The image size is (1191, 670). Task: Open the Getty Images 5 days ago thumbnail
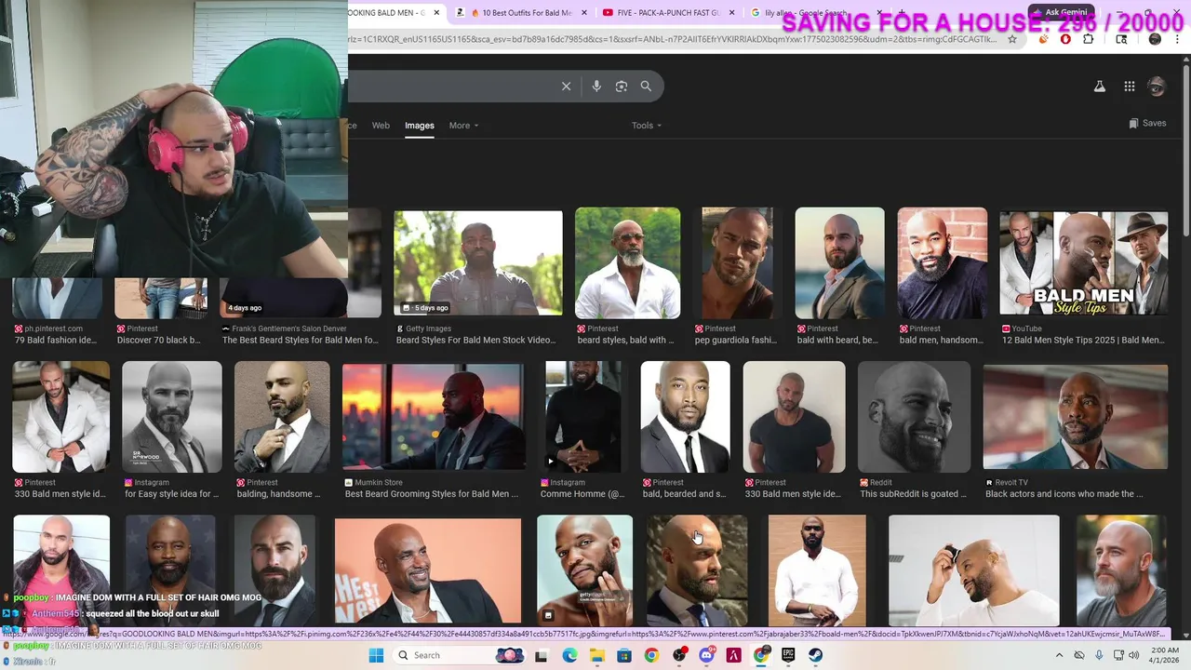(x=478, y=263)
